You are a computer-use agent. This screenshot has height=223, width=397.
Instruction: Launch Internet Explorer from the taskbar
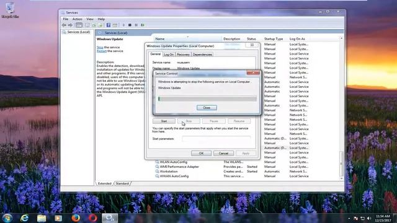pos(25,218)
